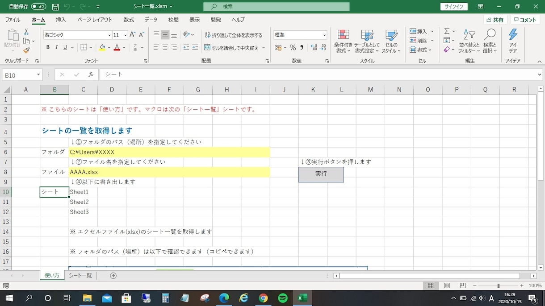Click in the 検索 search box

coord(277,7)
